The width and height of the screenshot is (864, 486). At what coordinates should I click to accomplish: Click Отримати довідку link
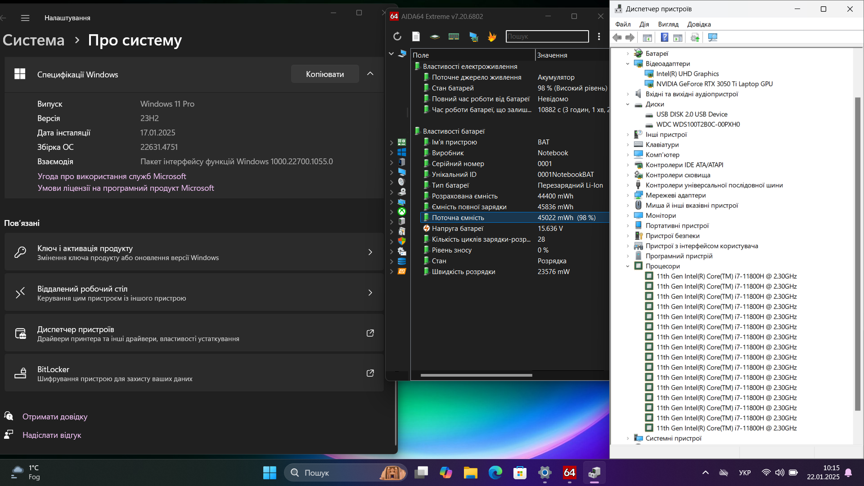coord(55,417)
